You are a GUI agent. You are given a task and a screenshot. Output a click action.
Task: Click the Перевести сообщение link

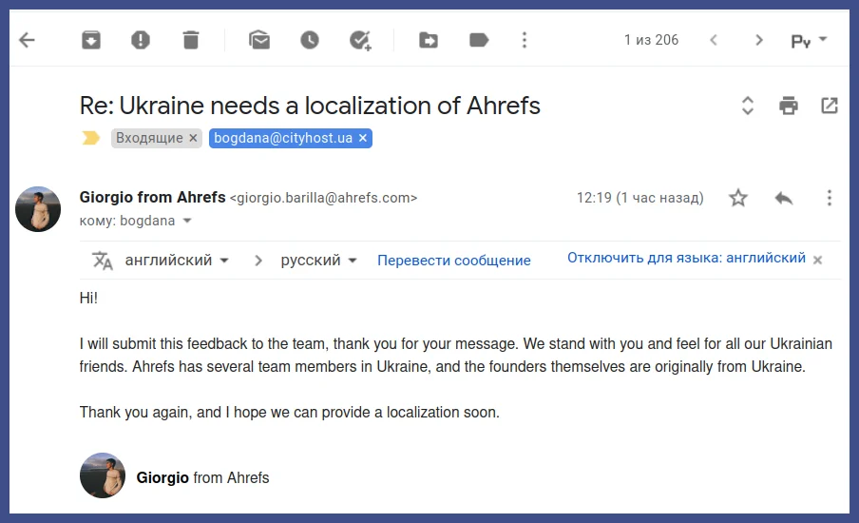[x=454, y=261]
